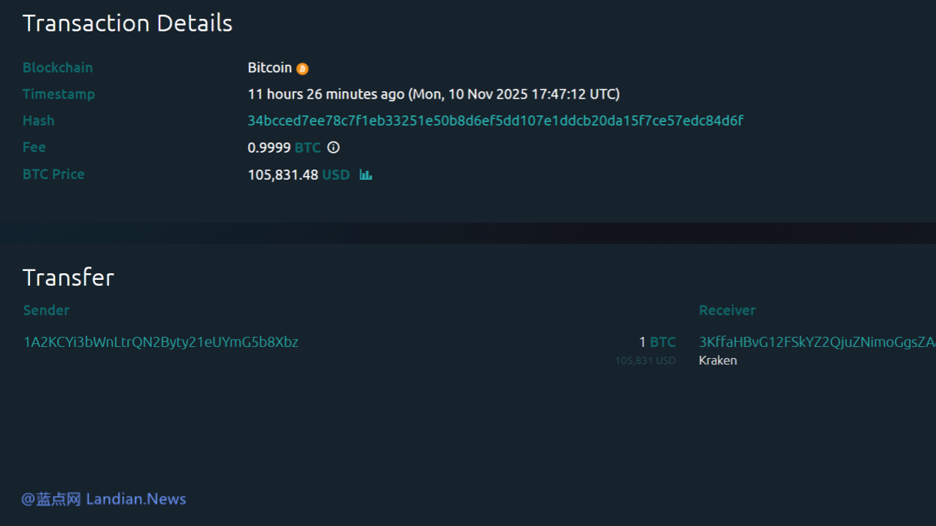Click the Transaction Details heading
This screenshot has width=936, height=526.
coord(127,23)
